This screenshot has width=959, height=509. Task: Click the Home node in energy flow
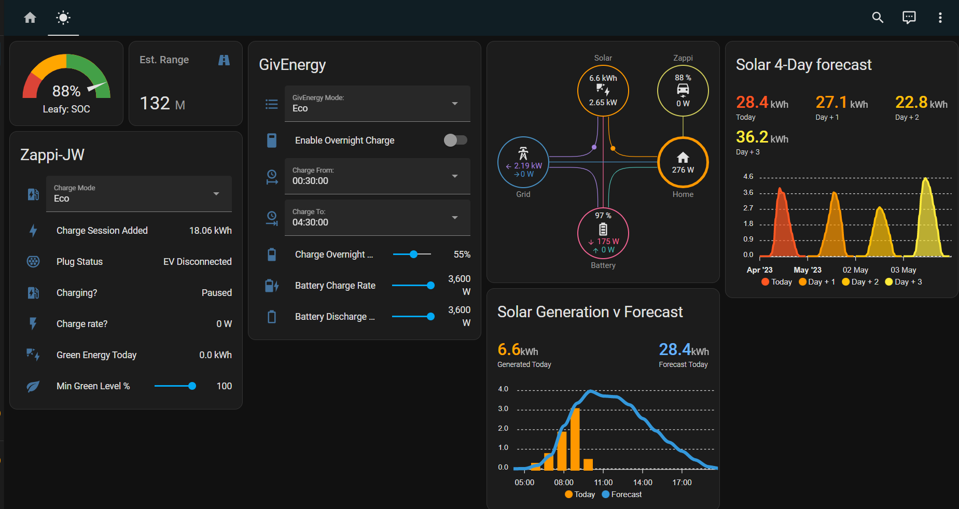coord(683,162)
